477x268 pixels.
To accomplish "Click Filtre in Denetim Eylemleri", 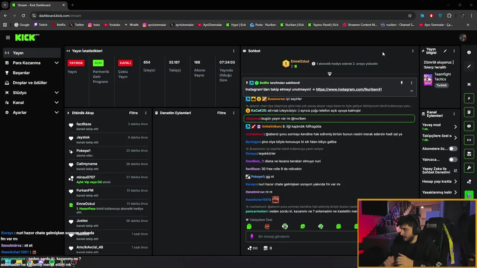I will click(x=221, y=113).
